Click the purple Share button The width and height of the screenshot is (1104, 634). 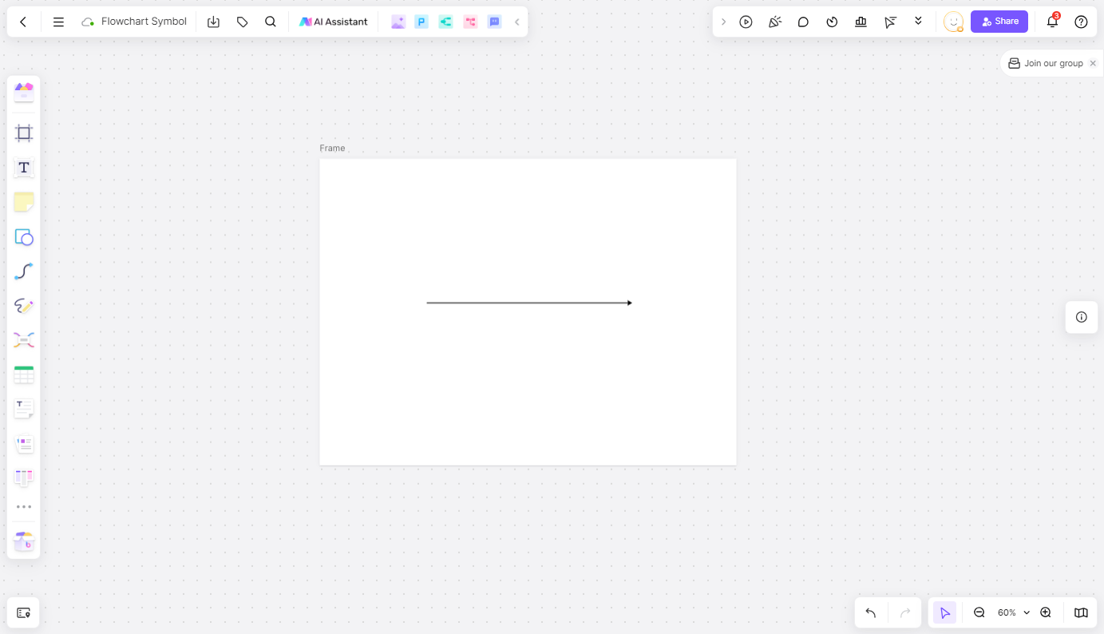tap(999, 22)
